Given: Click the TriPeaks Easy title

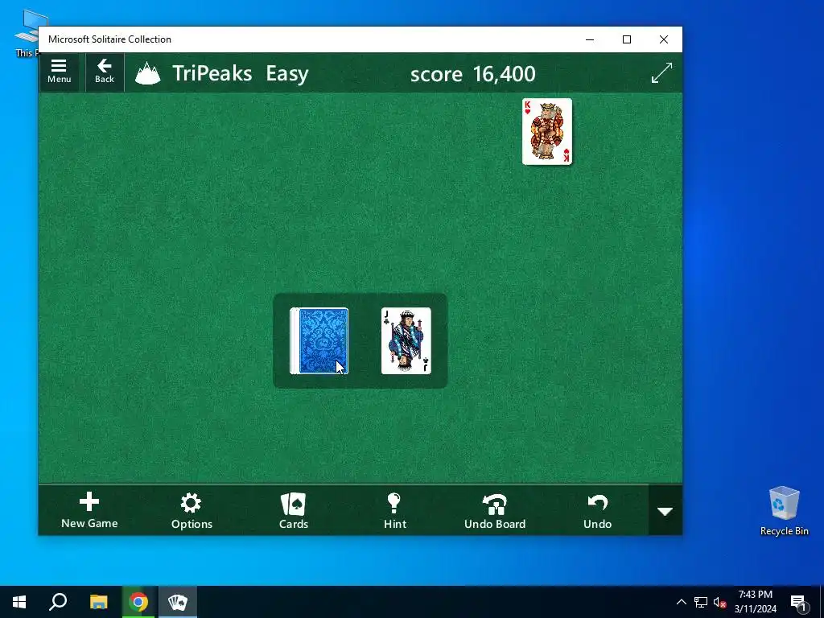Looking at the screenshot, I should tap(240, 73).
